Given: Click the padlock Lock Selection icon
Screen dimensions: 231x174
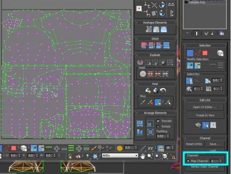Looking at the screenshot, I should pyautogui.click(x=70, y=156).
